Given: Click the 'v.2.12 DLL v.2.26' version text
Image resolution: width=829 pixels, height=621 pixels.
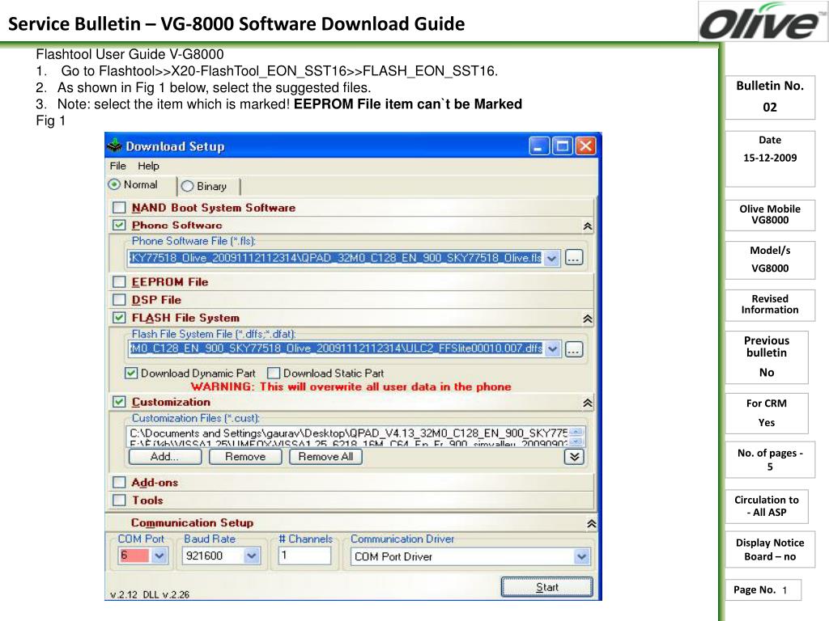Looking at the screenshot, I should (x=150, y=594).
